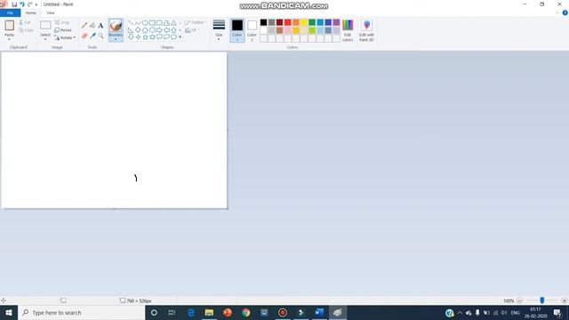Click the Undo arrow in the title bar

[x=21, y=4]
